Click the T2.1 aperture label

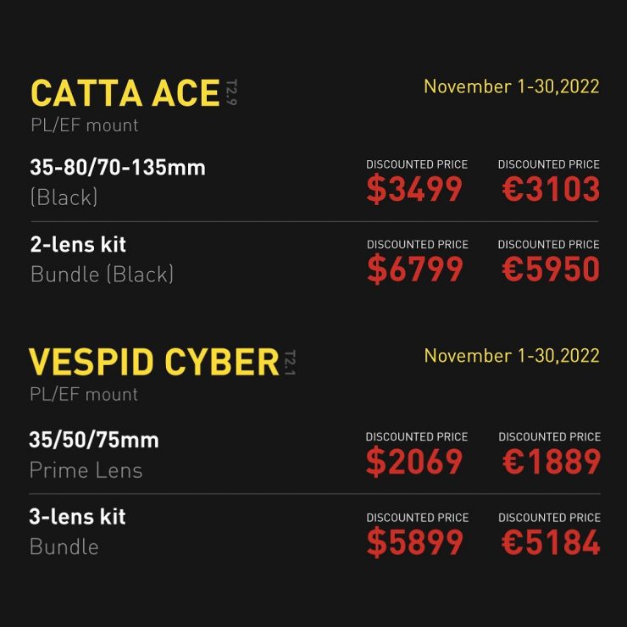point(290,362)
